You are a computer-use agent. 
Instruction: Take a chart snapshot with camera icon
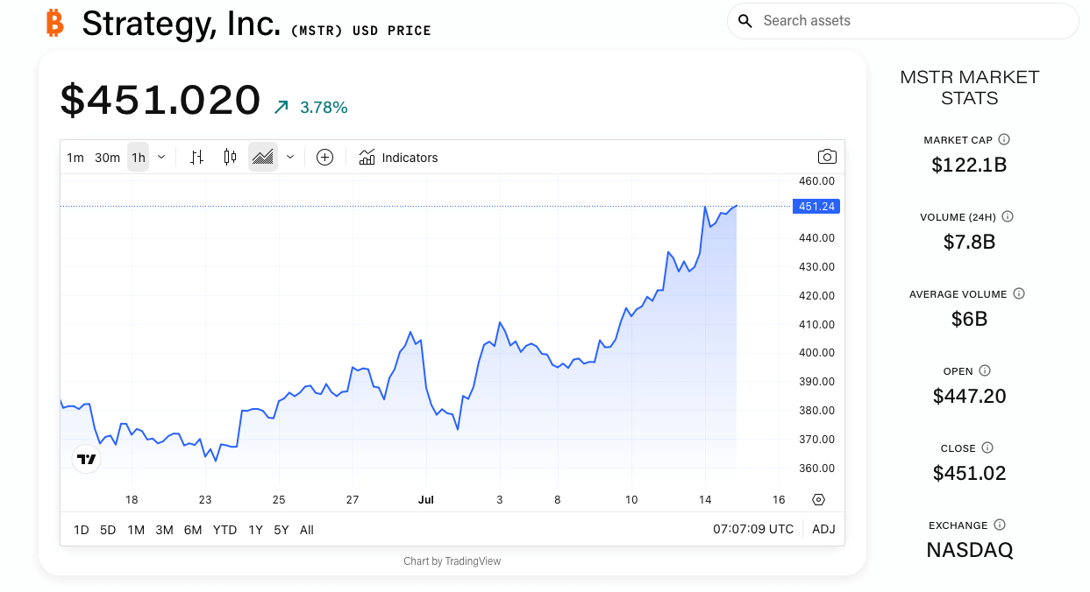(827, 157)
